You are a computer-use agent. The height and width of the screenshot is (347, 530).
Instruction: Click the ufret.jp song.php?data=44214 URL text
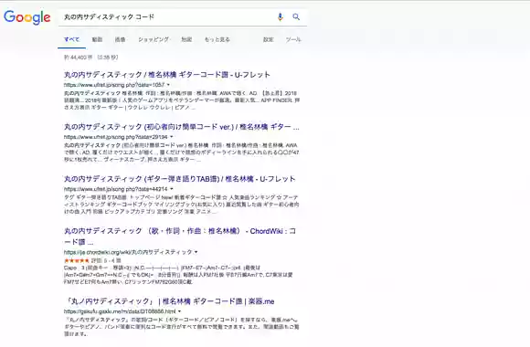click(x=116, y=189)
